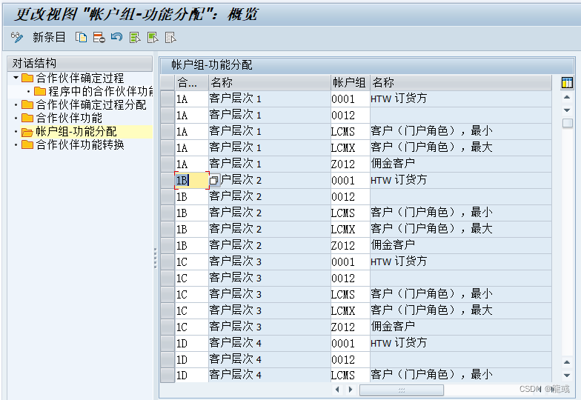Select the row 1A with account group 0001
This screenshot has width=581, height=400.
point(167,99)
